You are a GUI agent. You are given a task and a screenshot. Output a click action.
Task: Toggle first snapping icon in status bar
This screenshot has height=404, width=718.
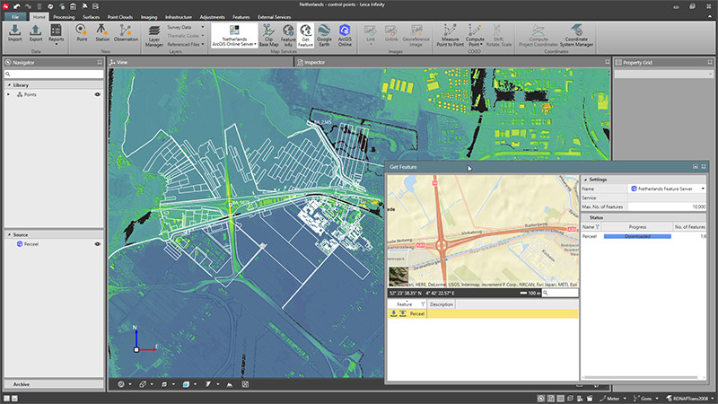(x=541, y=399)
